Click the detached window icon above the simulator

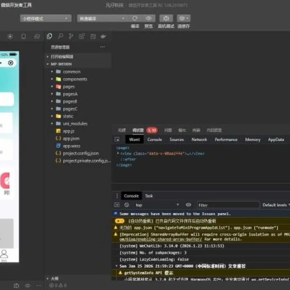[37, 37]
